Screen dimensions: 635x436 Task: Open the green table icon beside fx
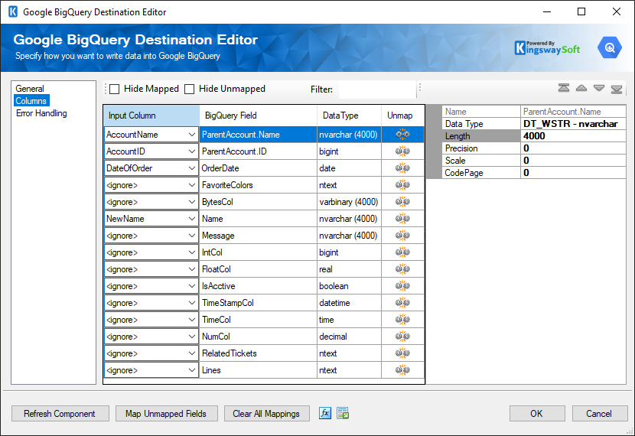[x=343, y=413]
